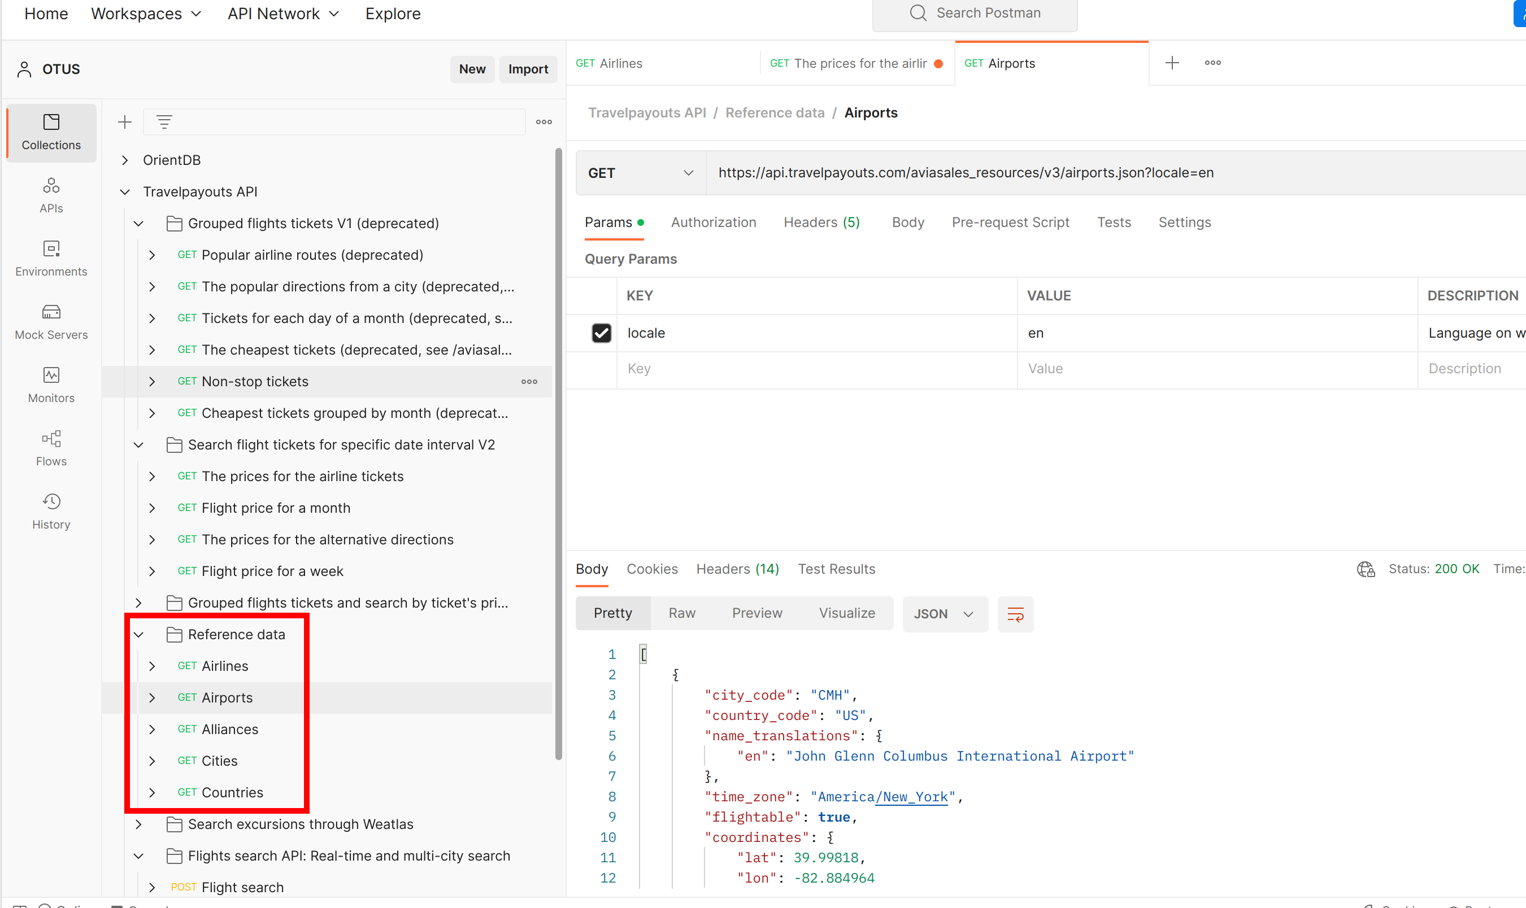Open the Environments sidebar panel
The width and height of the screenshot is (1526, 908).
(51, 258)
